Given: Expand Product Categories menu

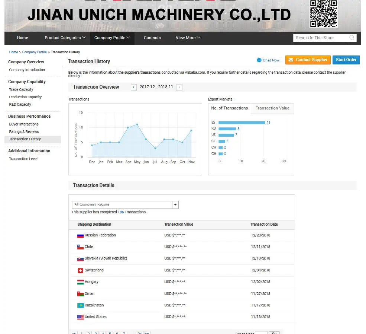Looking at the screenshot, I should tap(65, 38).
